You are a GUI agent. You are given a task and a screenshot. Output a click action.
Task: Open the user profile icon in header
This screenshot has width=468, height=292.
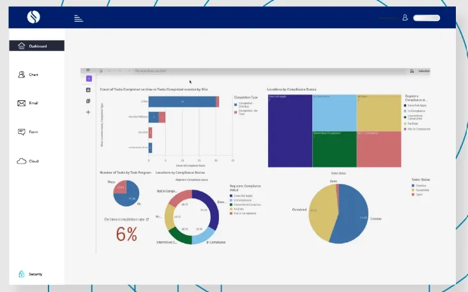[x=405, y=18]
